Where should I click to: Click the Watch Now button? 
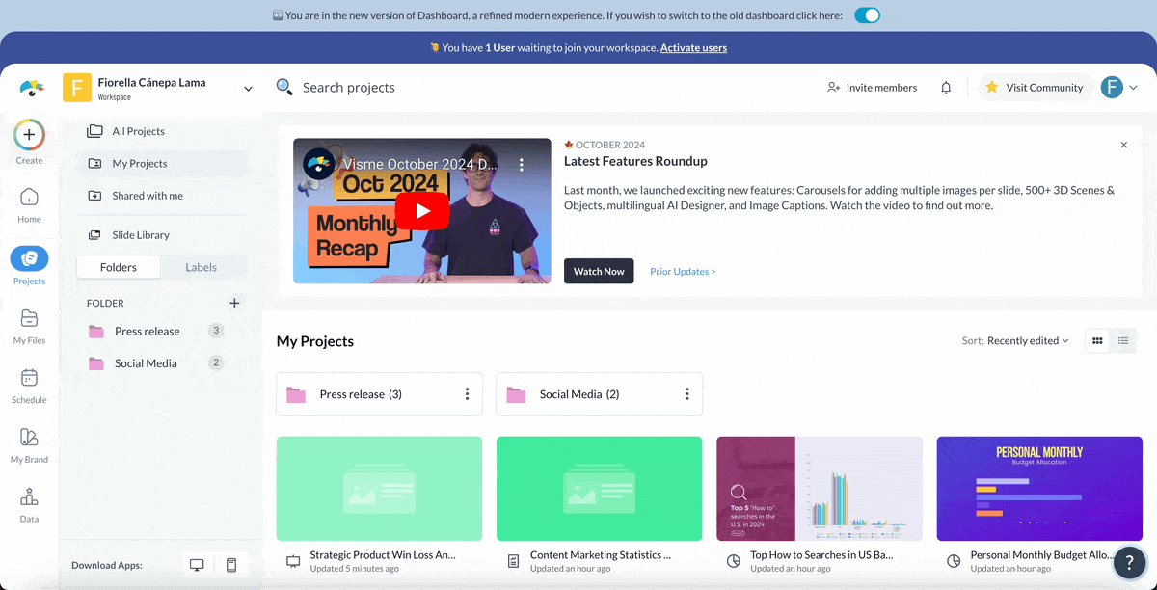pyautogui.click(x=599, y=271)
